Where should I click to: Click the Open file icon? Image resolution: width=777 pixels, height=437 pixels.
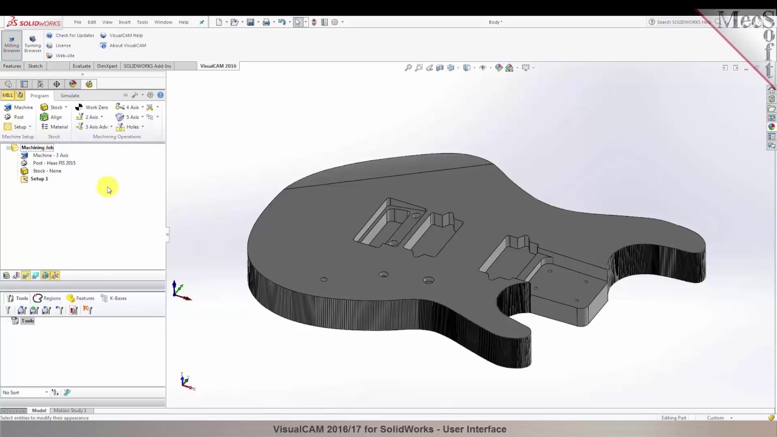pos(234,22)
